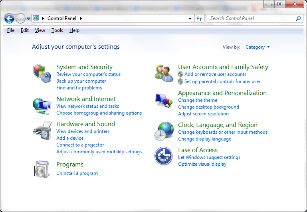Image resolution: width=307 pixels, height=212 pixels.
Task: Click the Network and Internet globe icon
Action: tap(42, 106)
